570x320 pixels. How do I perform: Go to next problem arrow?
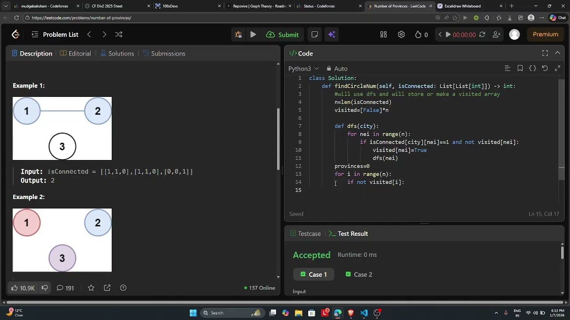pyautogui.click(x=104, y=34)
